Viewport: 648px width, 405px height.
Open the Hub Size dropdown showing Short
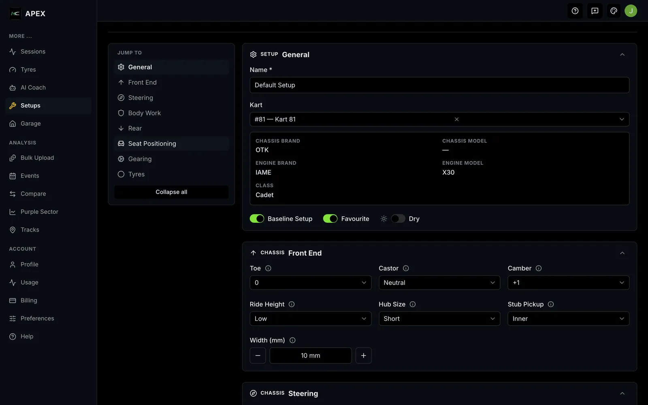click(x=439, y=319)
